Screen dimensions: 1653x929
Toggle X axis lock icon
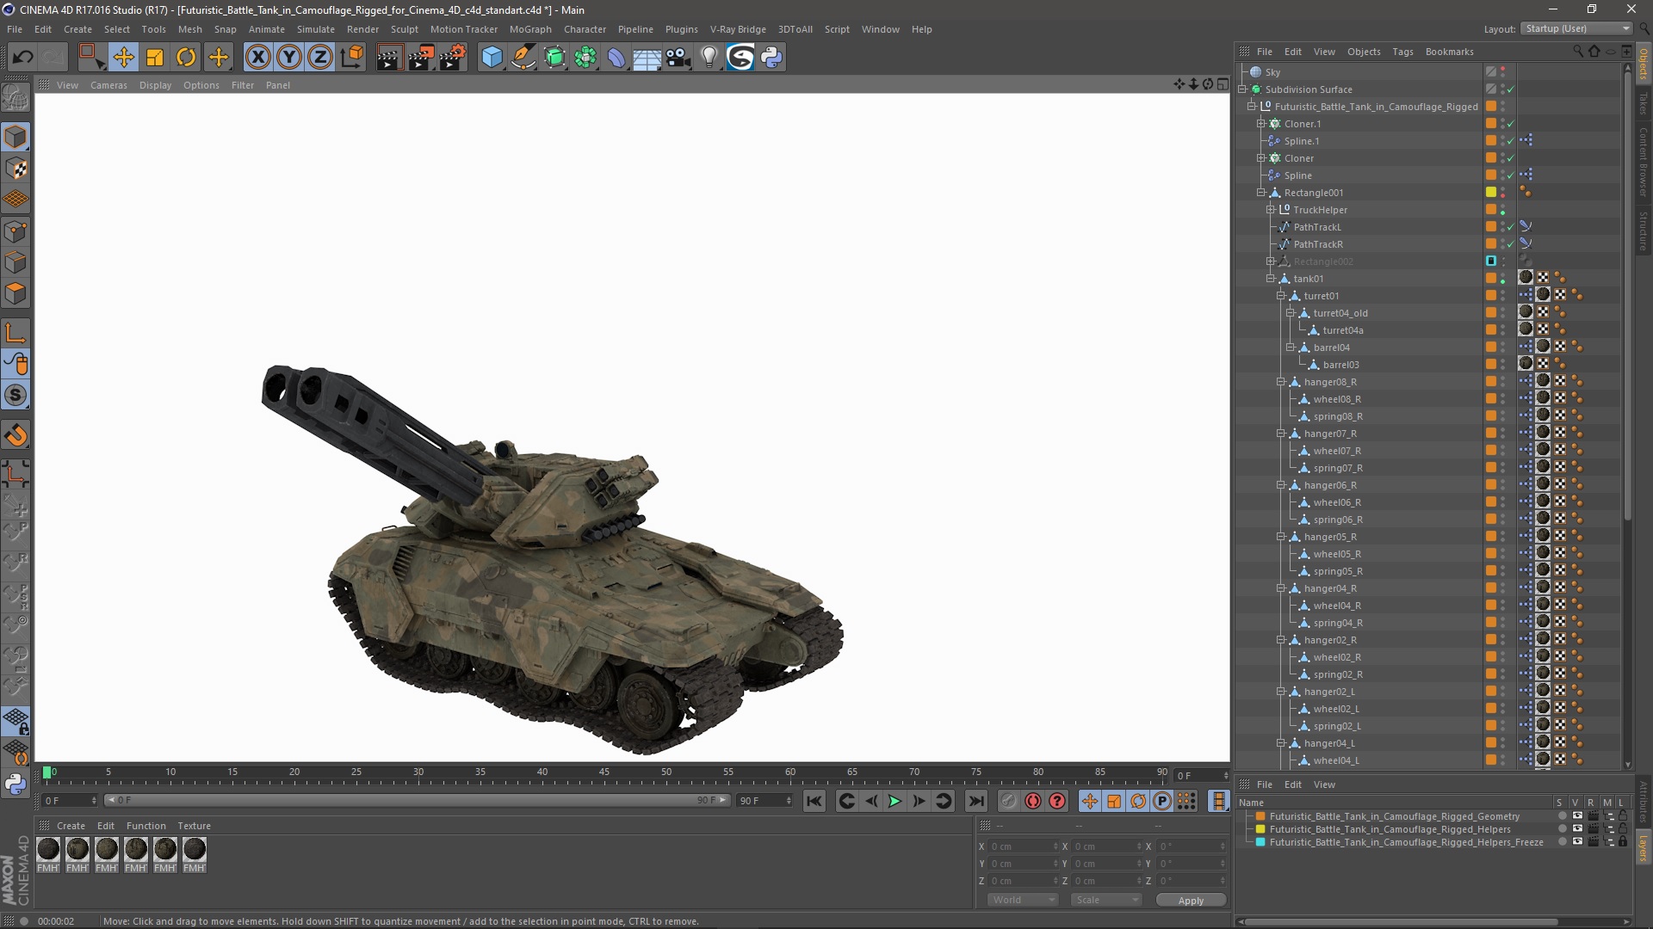257,58
